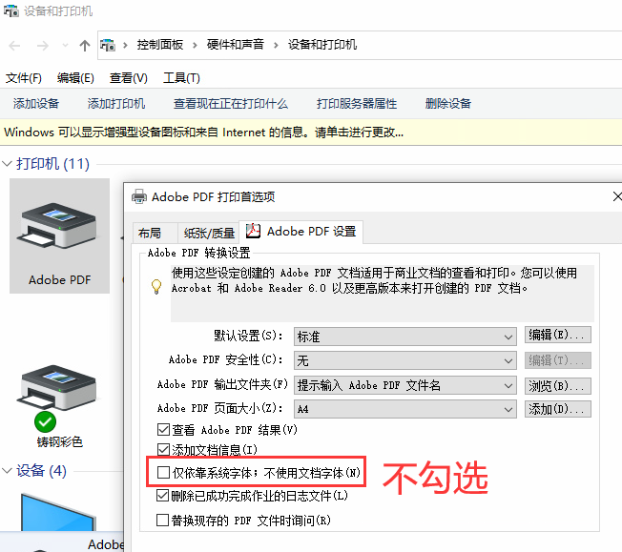Click the Adobe PDF tab icon

(x=253, y=231)
